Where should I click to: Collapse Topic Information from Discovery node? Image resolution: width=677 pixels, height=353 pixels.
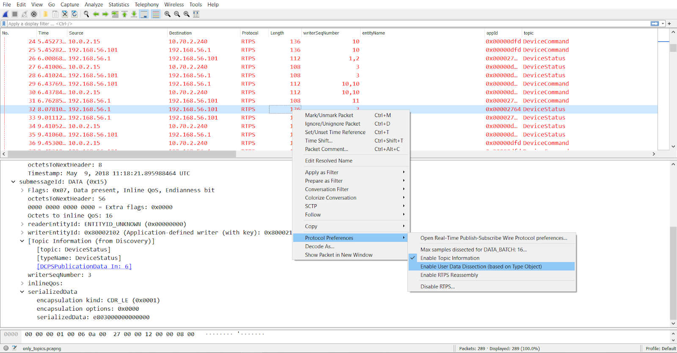click(x=22, y=241)
